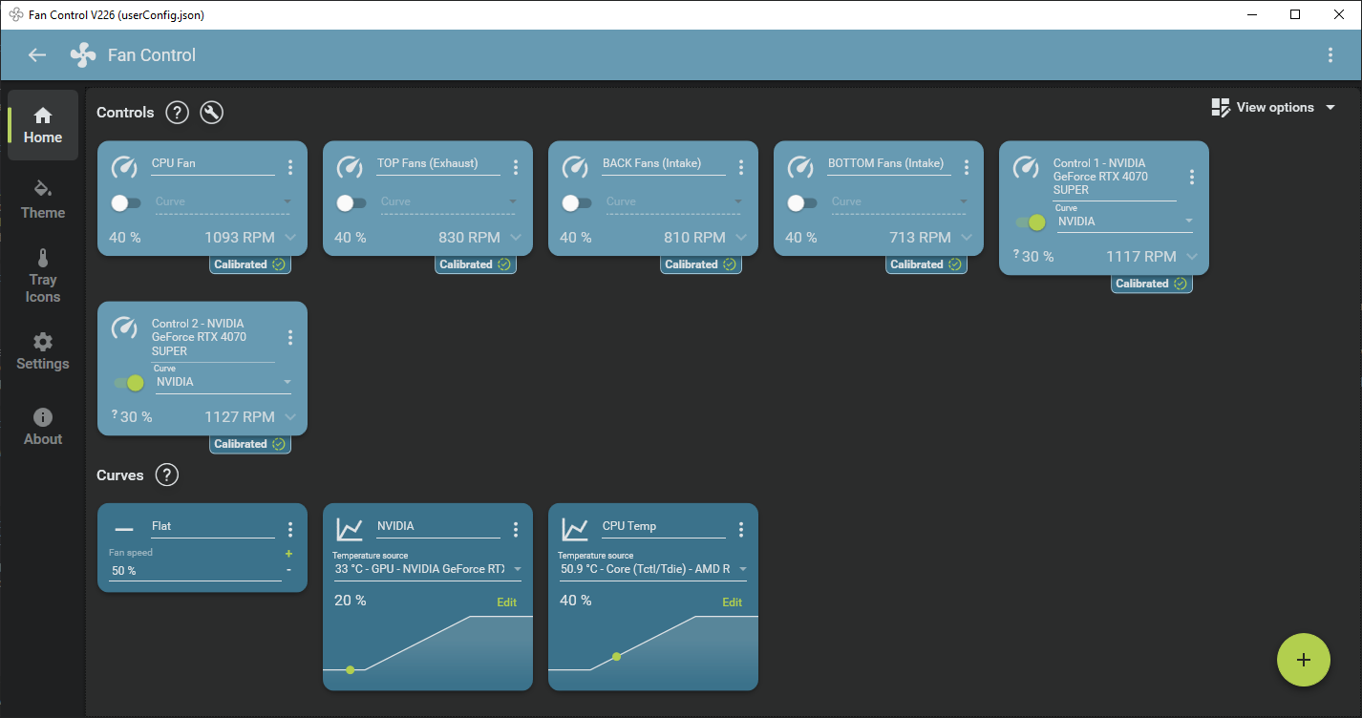
Task: Open the Settings sidebar tab
Action: tap(43, 351)
